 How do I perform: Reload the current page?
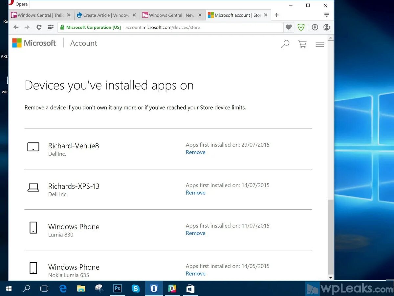(39, 27)
